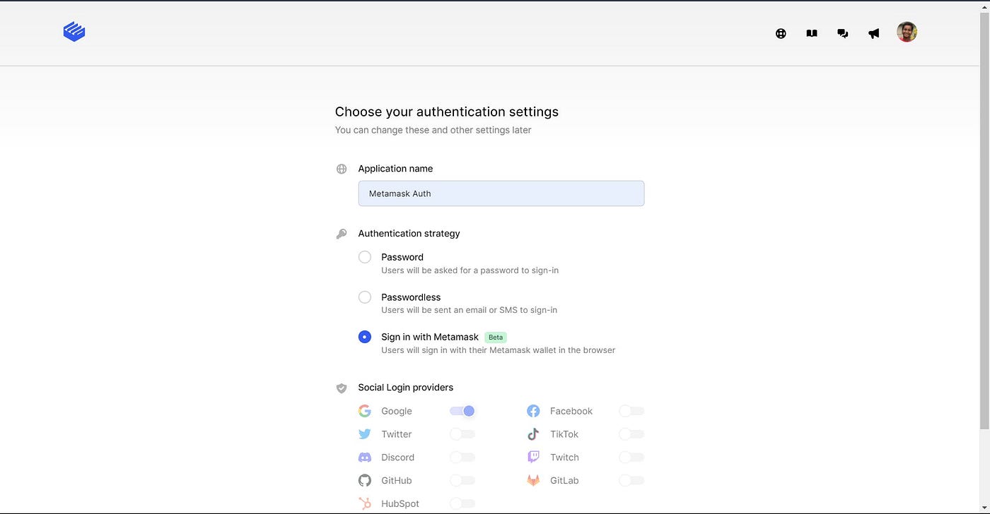Open the announcements megaphone icon
Screen dimensions: 990x514
pos(874,33)
